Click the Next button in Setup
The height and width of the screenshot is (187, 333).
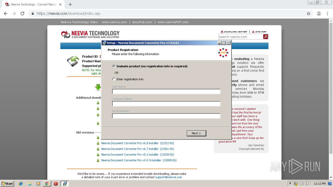point(196,133)
